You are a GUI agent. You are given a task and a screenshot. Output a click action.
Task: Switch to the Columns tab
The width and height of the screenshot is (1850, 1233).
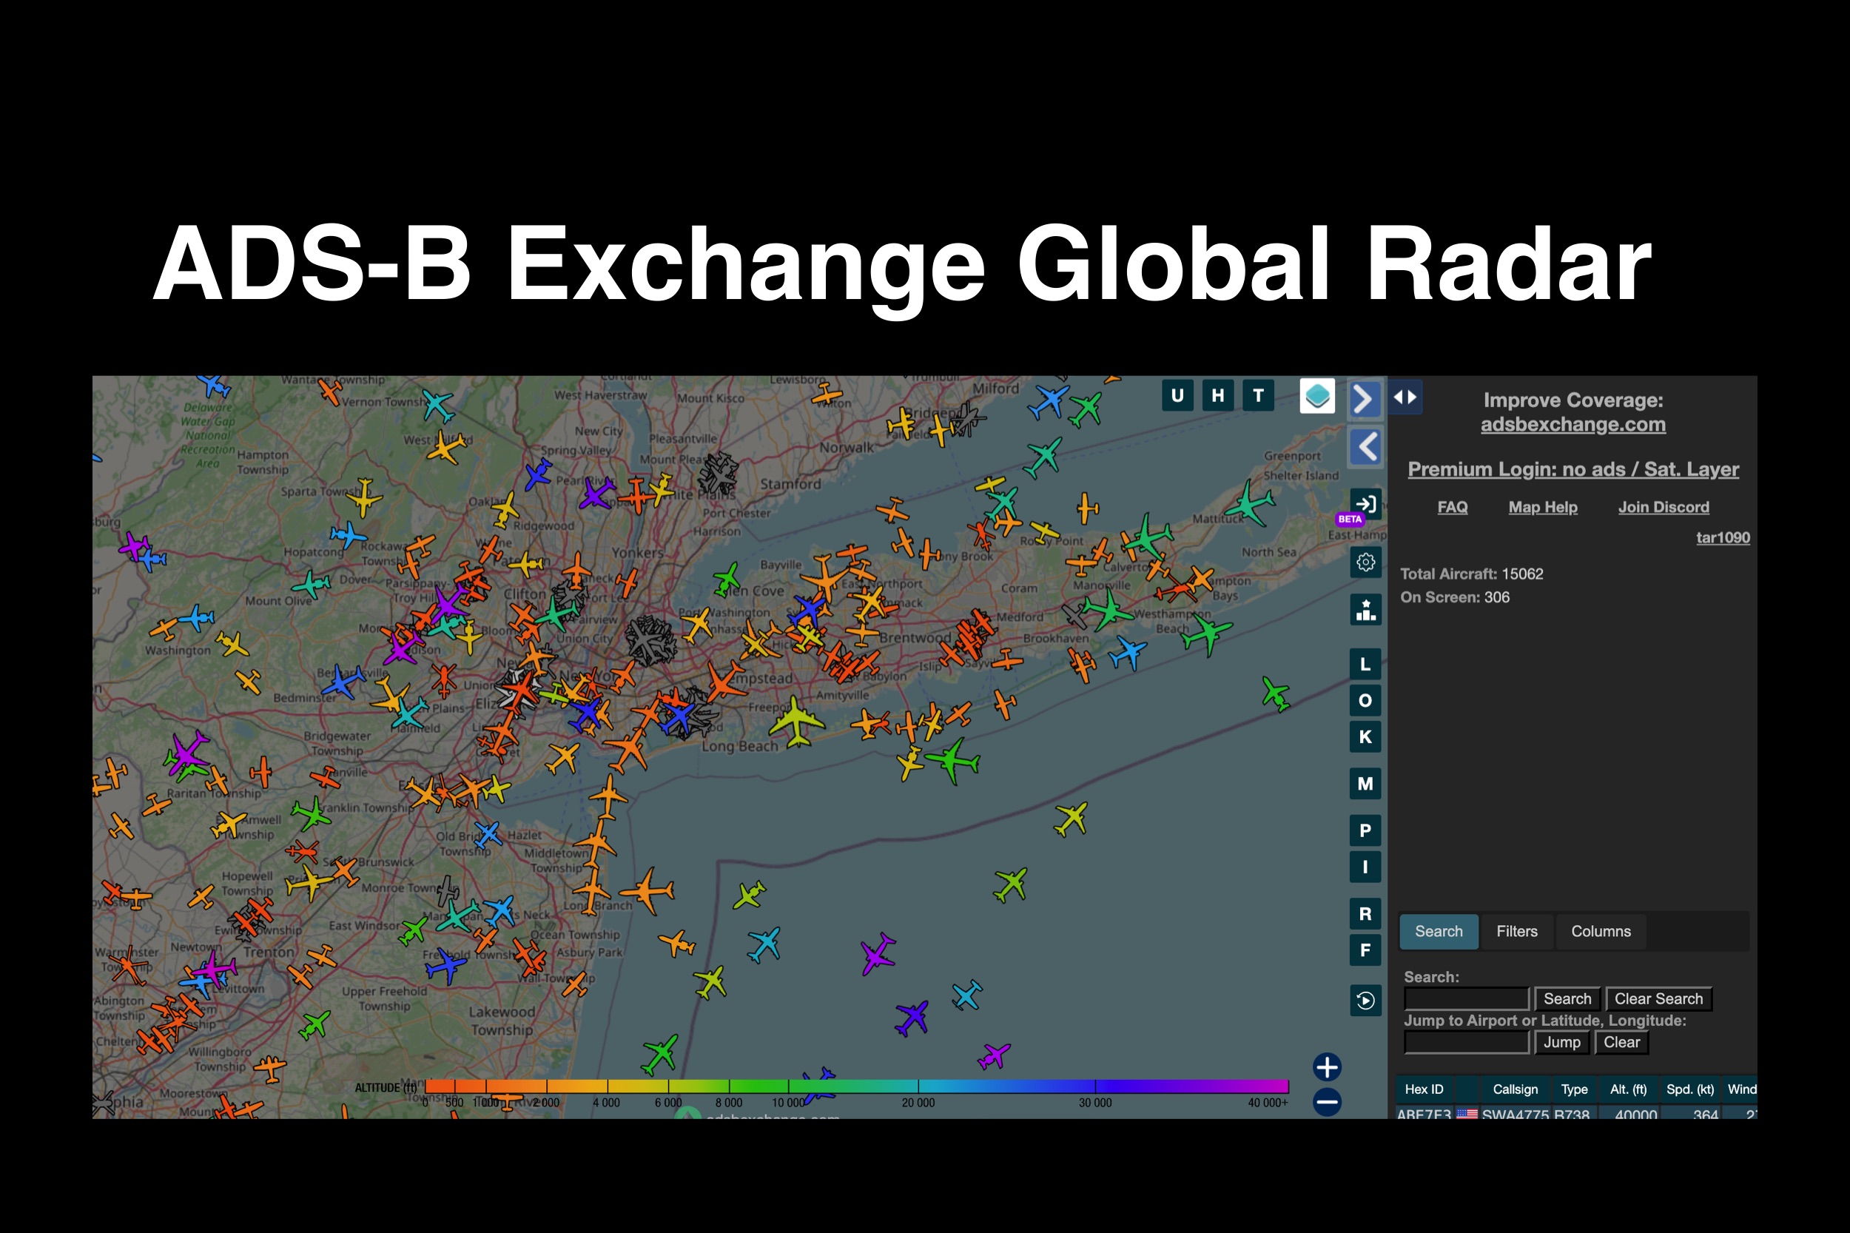tap(1600, 931)
